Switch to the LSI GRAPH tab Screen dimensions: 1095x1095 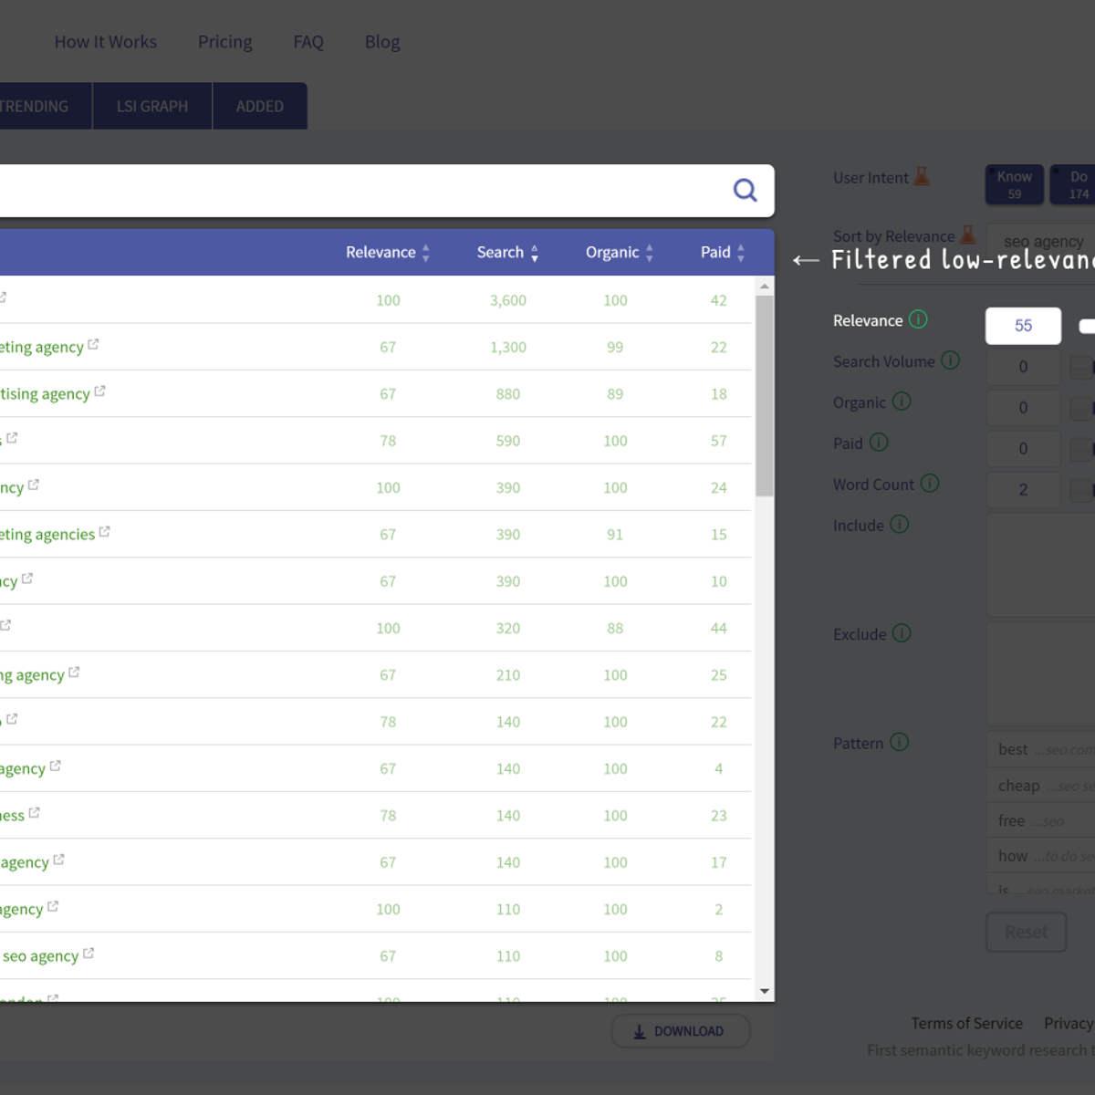[x=152, y=106]
